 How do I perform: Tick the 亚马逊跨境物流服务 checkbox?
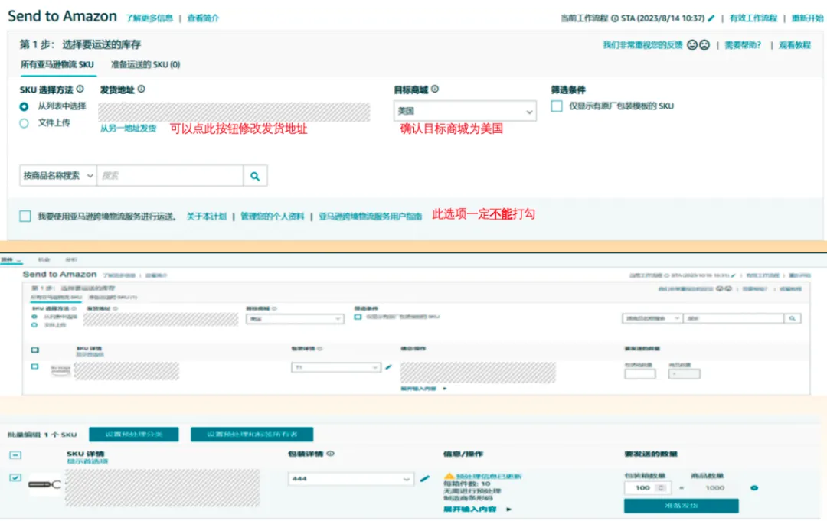coord(25,217)
